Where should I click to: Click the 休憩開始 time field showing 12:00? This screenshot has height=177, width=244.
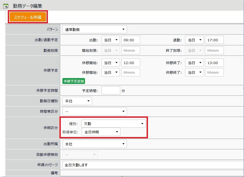point(131,63)
